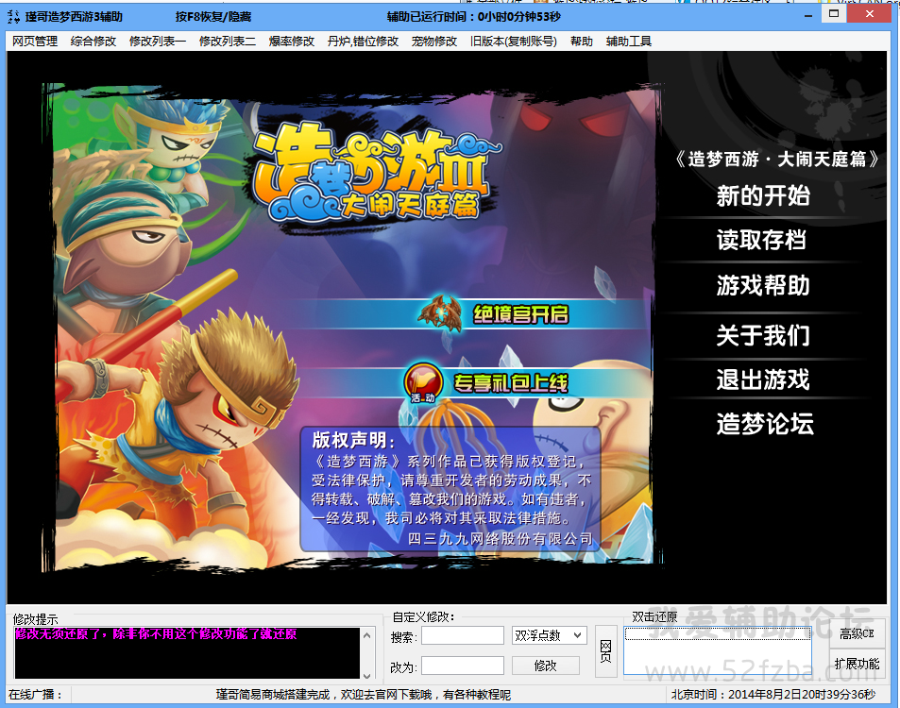
Task: Click the 专享礼包上线 gift banner
Action: [510, 382]
